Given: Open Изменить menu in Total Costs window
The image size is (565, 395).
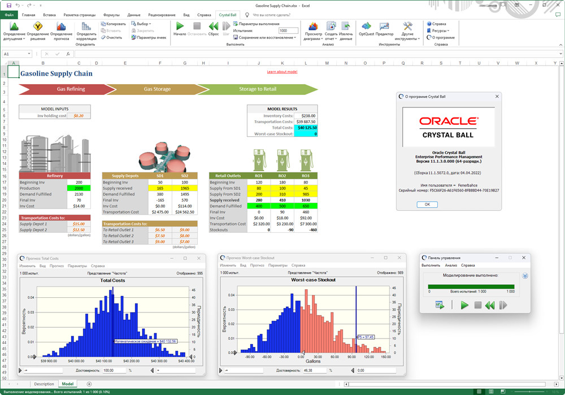Looking at the screenshot, I should tap(27, 266).
